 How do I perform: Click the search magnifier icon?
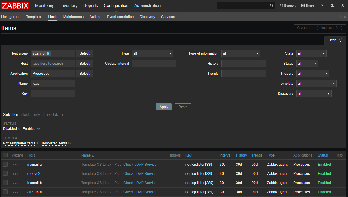[x=271, y=6]
